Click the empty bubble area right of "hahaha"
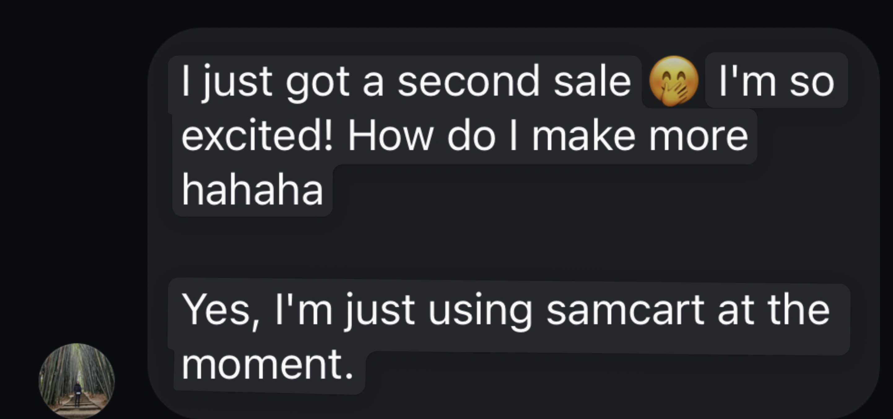This screenshot has width=893, height=419. coord(589,191)
